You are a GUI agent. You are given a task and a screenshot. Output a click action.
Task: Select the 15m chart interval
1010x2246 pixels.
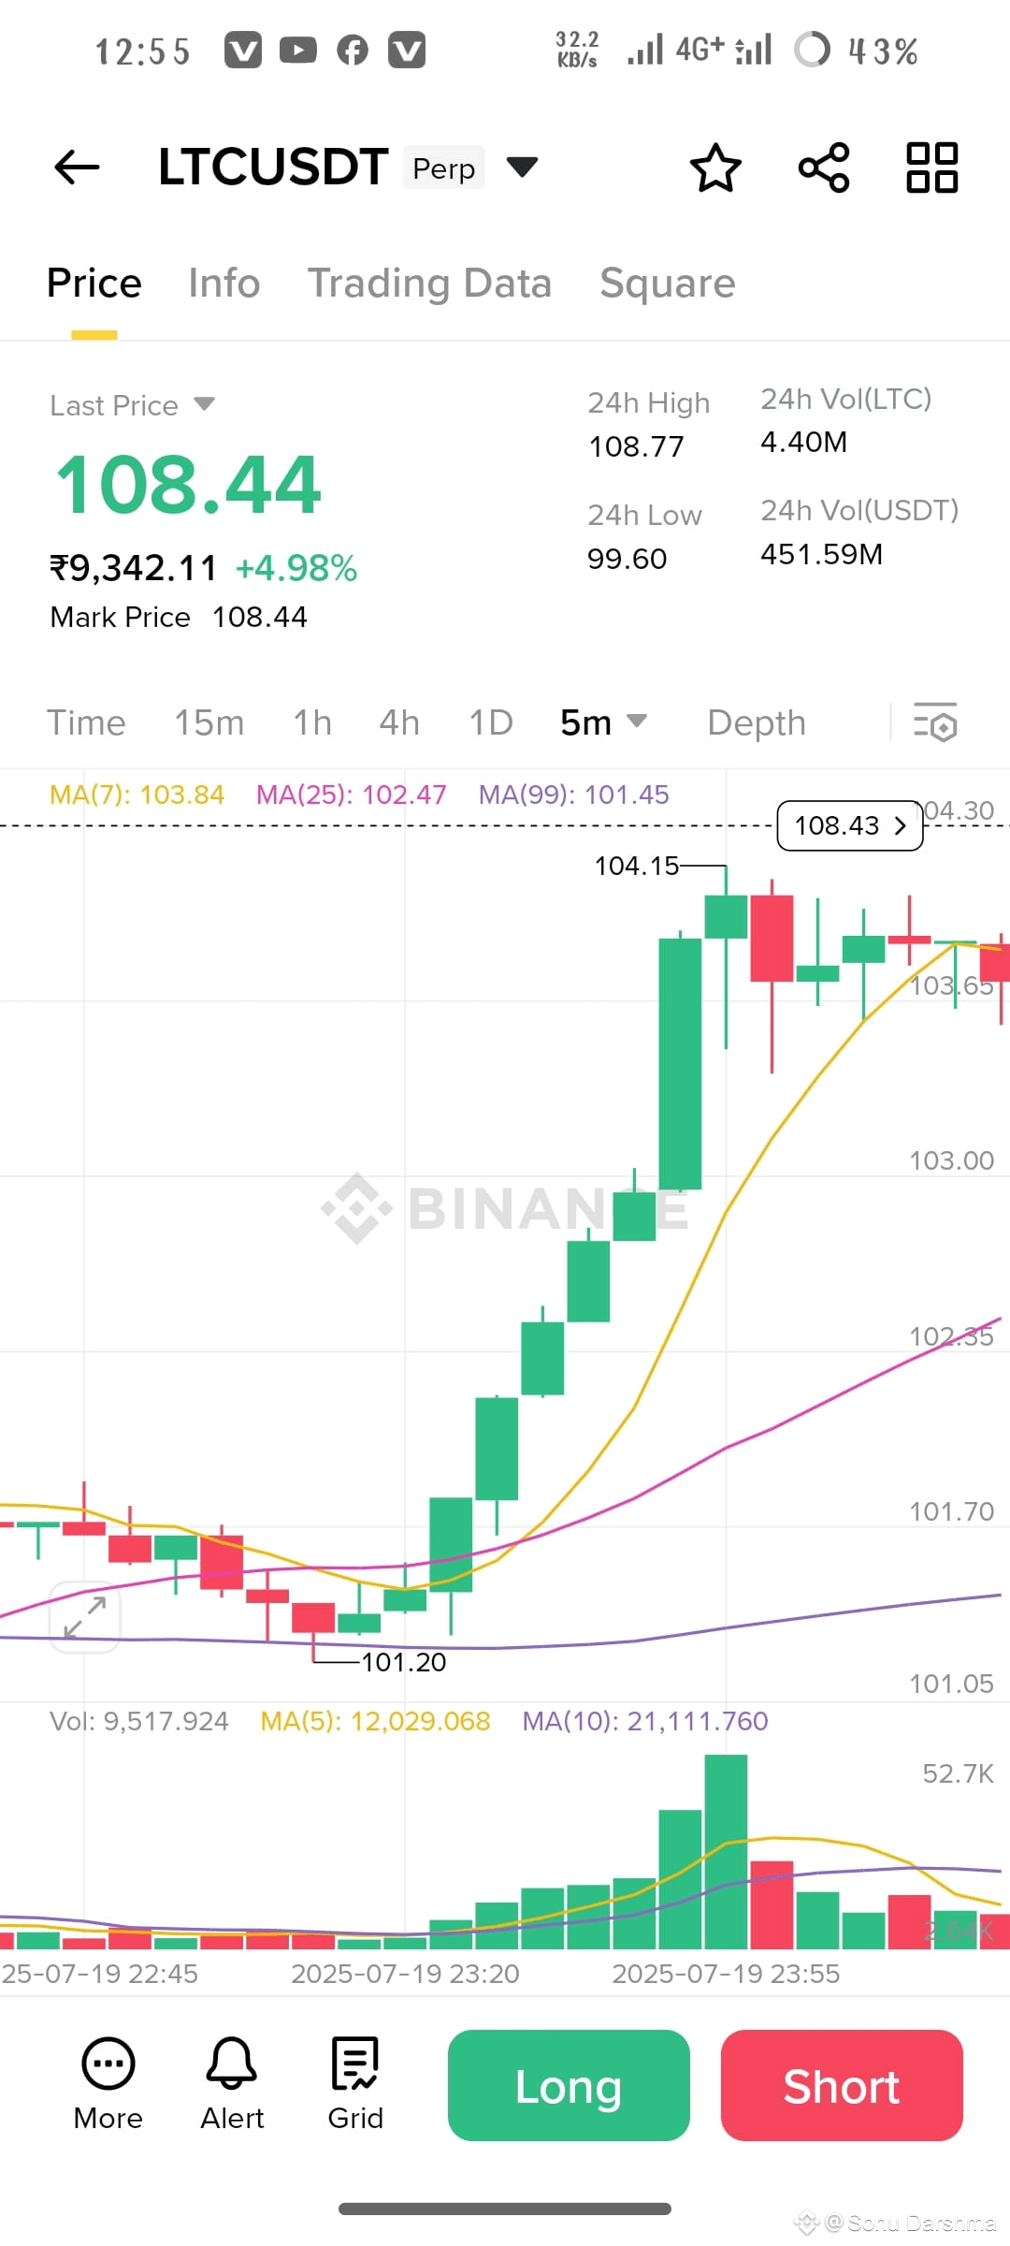point(209,722)
